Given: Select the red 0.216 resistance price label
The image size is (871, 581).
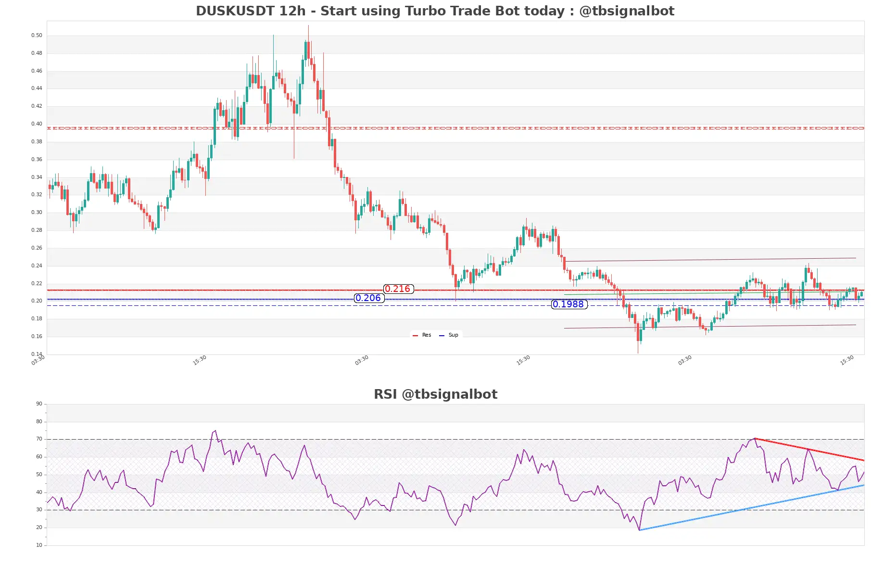Looking at the screenshot, I should [398, 289].
